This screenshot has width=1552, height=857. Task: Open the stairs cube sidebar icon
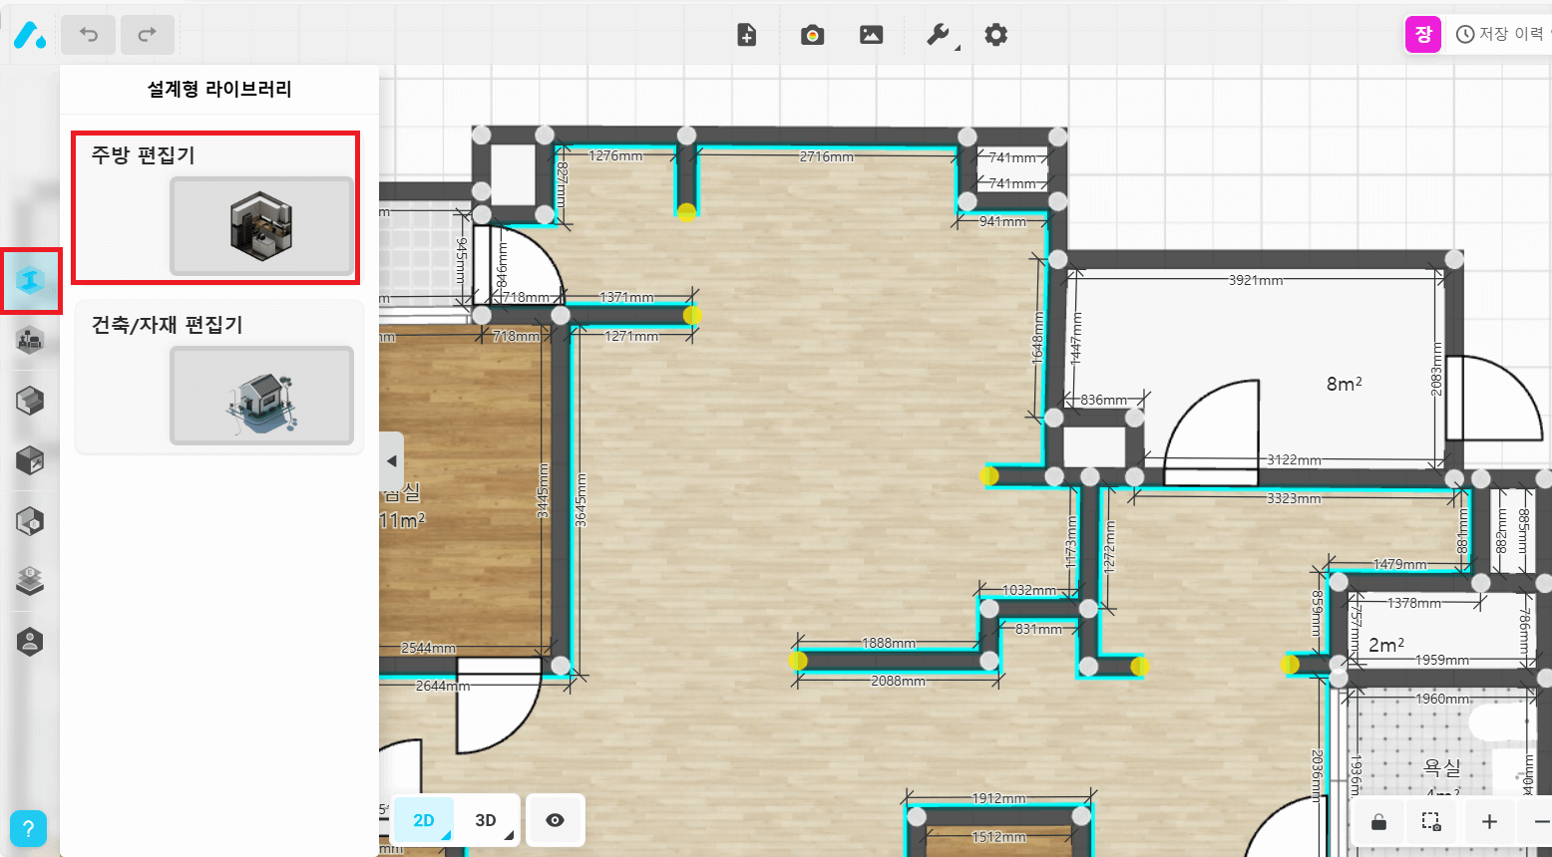pyautogui.click(x=30, y=401)
